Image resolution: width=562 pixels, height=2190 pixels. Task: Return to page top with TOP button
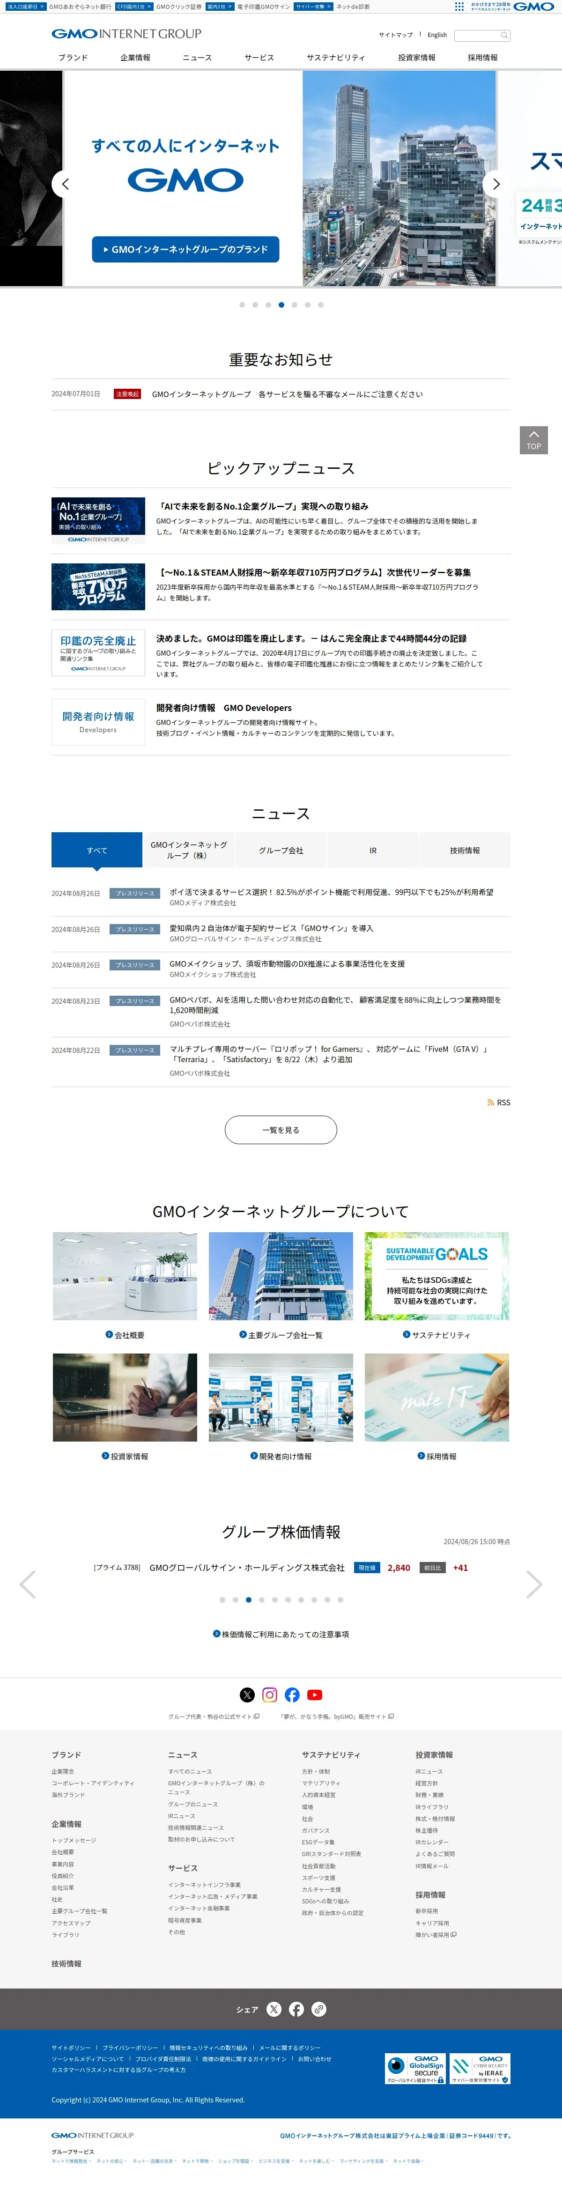(x=534, y=439)
